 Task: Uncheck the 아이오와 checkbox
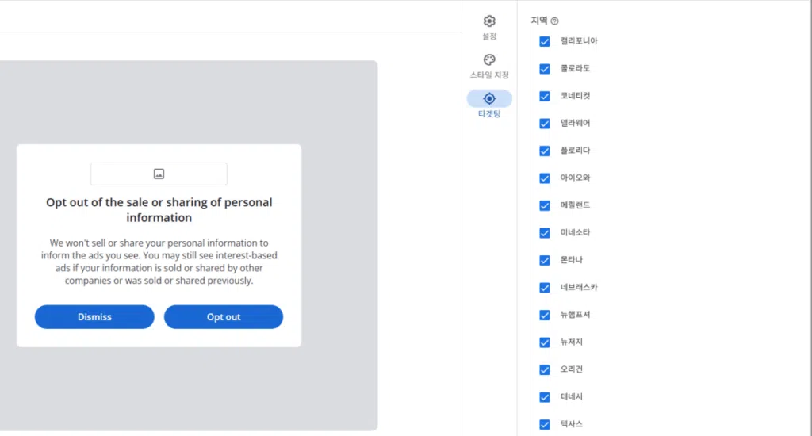(x=545, y=178)
